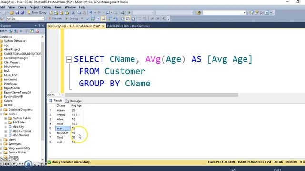Select the Results tab
The height and width of the screenshot is (171, 305).
tap(56, 101)
